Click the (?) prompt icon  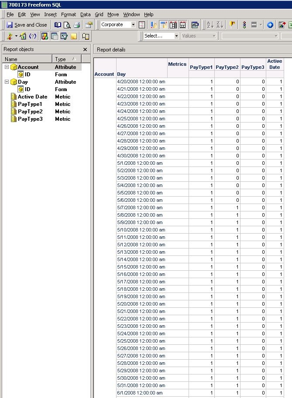pos(33,36)
